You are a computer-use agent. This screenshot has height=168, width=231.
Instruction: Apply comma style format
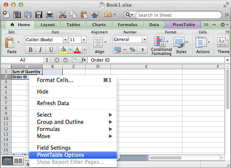pyautogui.click(x=142, y=50)
